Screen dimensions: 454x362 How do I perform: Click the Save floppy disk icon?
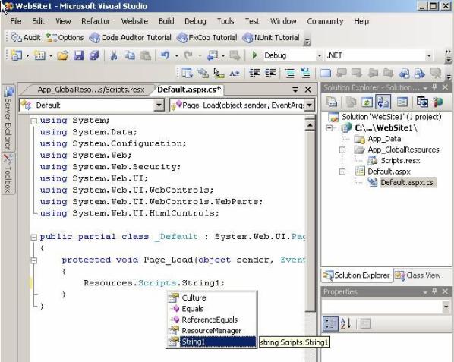click(x=78, y=55)
